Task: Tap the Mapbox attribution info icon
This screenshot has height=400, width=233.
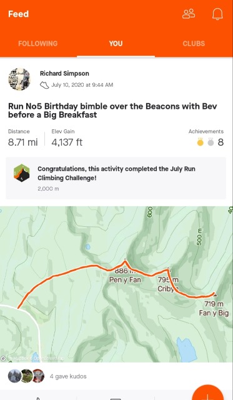Action: pos(3,358)
